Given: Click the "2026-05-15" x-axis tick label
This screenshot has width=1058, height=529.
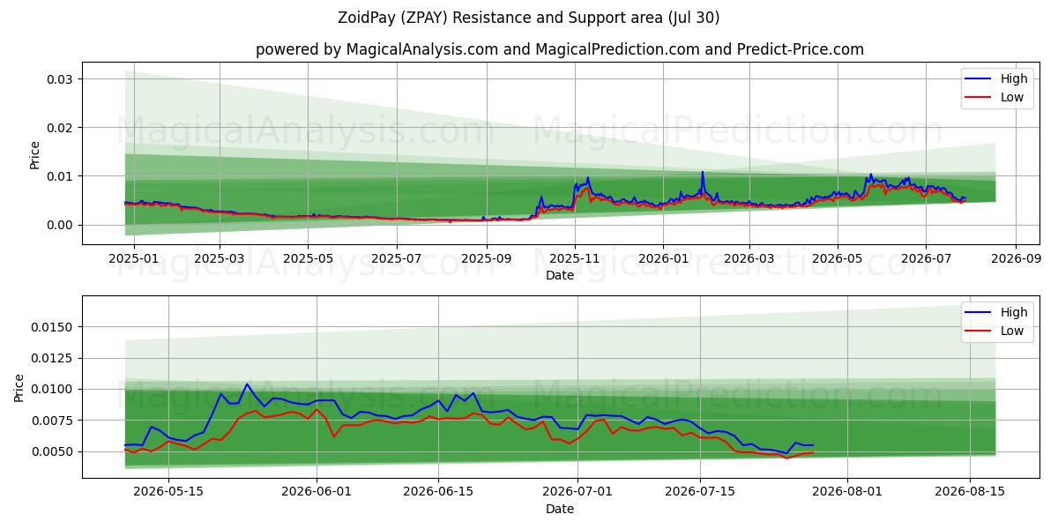Looking at the screenshot, I should tap(168, 493).
